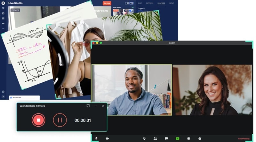Viewport: 256px width, 142px height.
Task: Click the Wondershare Filmora title text
Action: [32, 106]
